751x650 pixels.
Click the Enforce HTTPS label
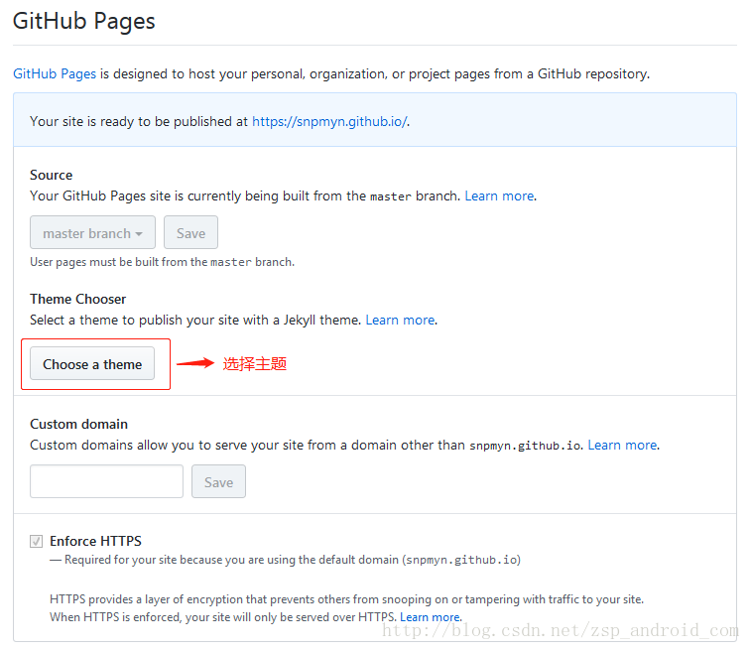(96, 541)
